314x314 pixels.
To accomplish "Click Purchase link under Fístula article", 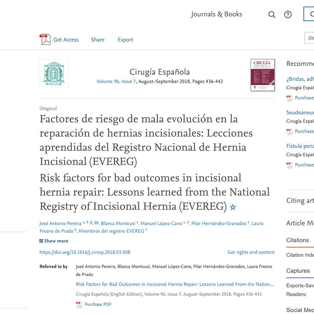I will tap(305, 165).
